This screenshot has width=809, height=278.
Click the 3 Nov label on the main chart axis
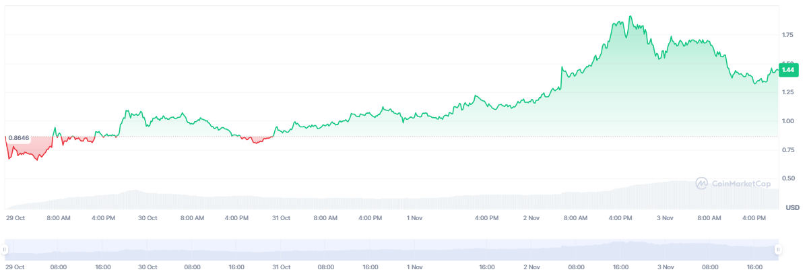666,218
